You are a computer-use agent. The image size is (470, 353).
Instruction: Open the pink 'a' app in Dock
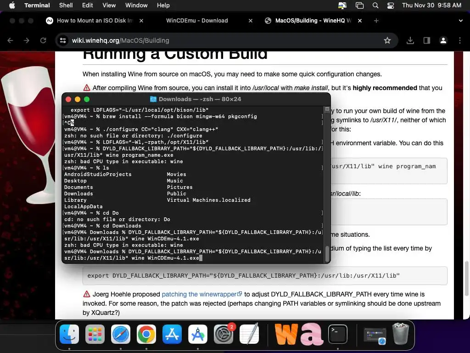[312, 334]
